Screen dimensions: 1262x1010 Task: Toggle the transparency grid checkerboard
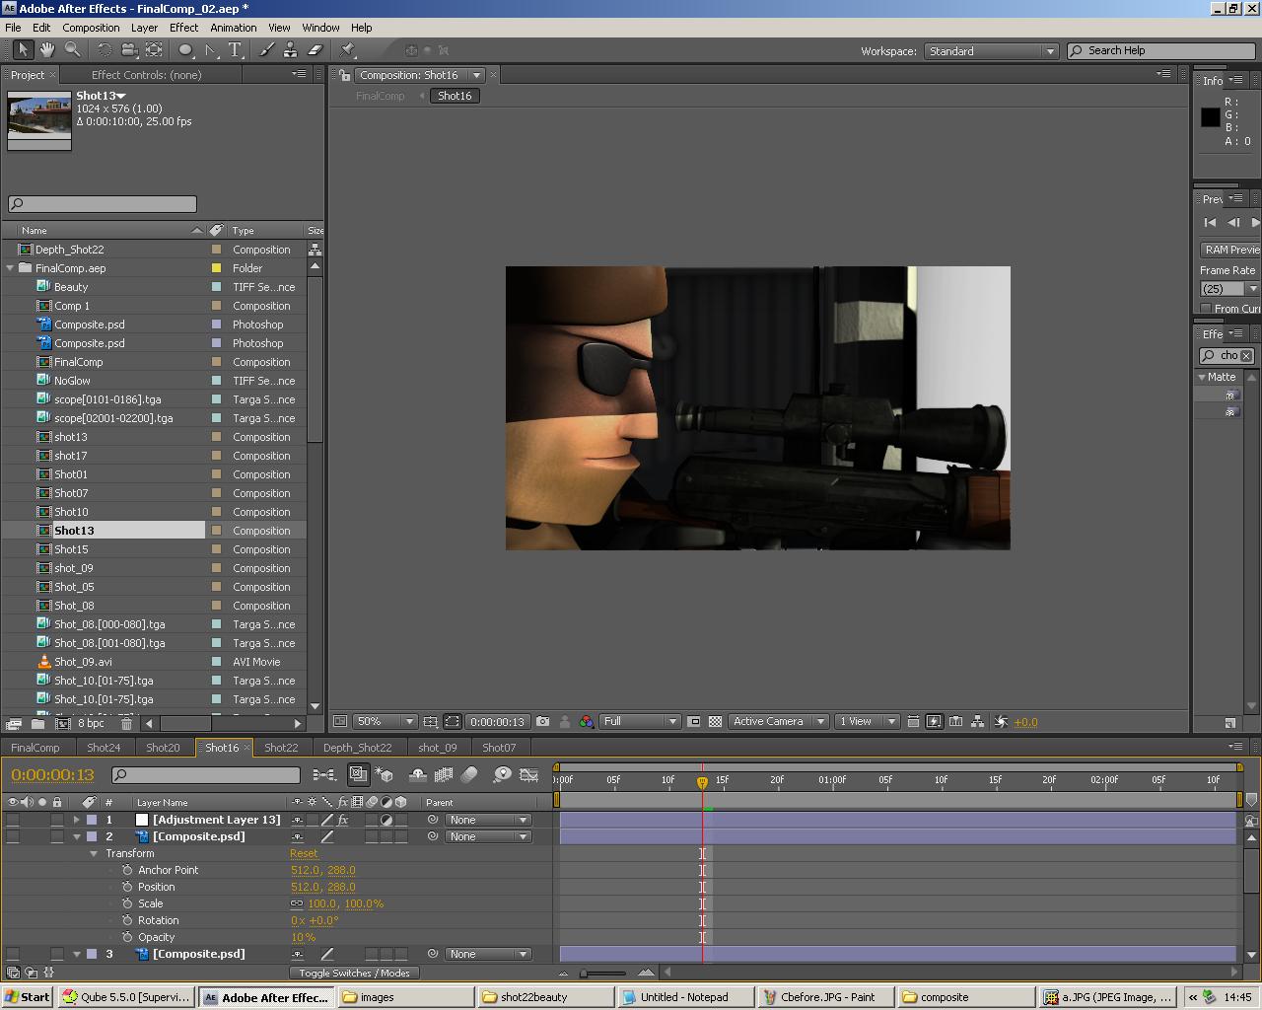pos(716,722)
